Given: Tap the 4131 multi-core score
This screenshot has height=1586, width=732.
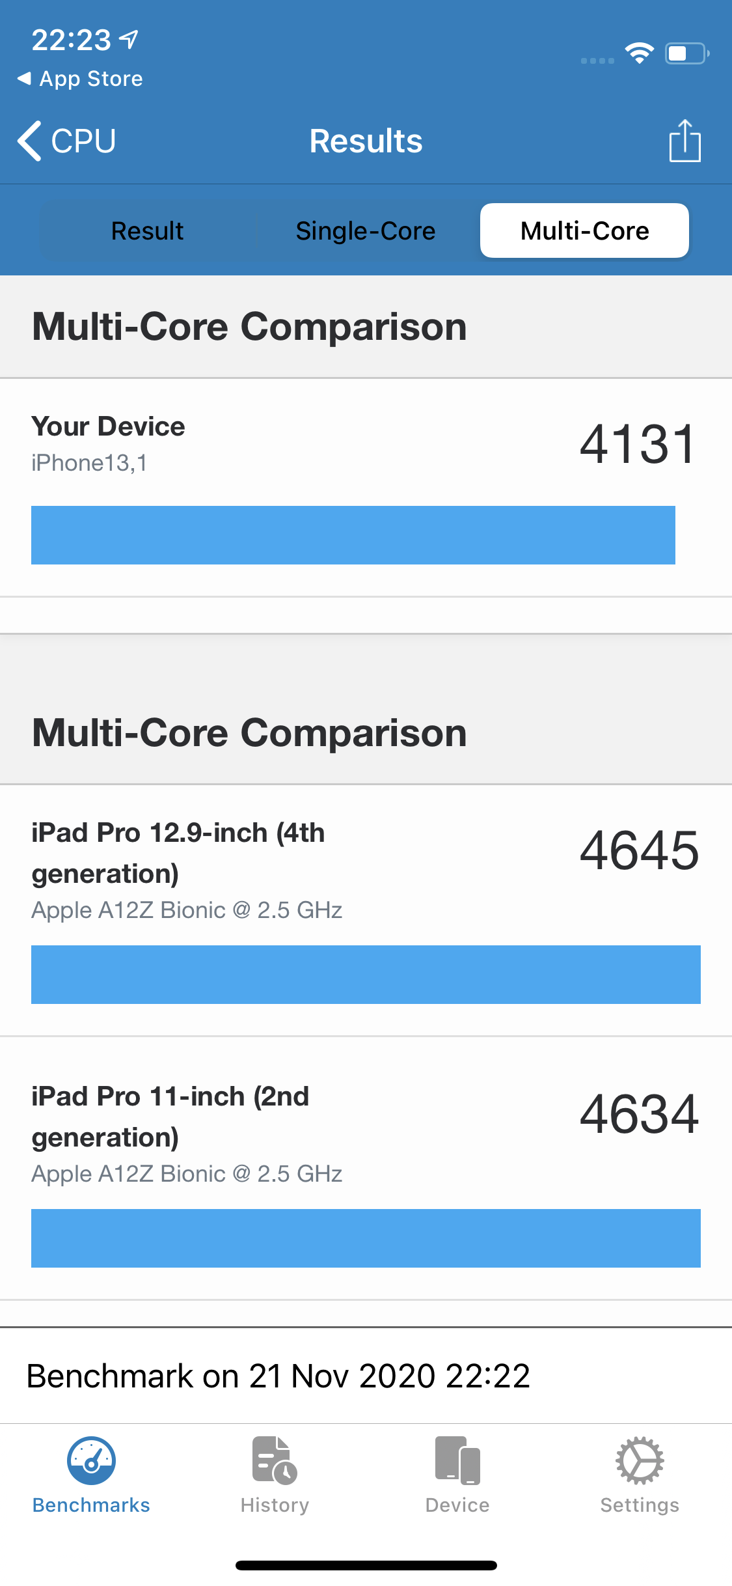Looking at the screenshot, I should tap(638, 444).
